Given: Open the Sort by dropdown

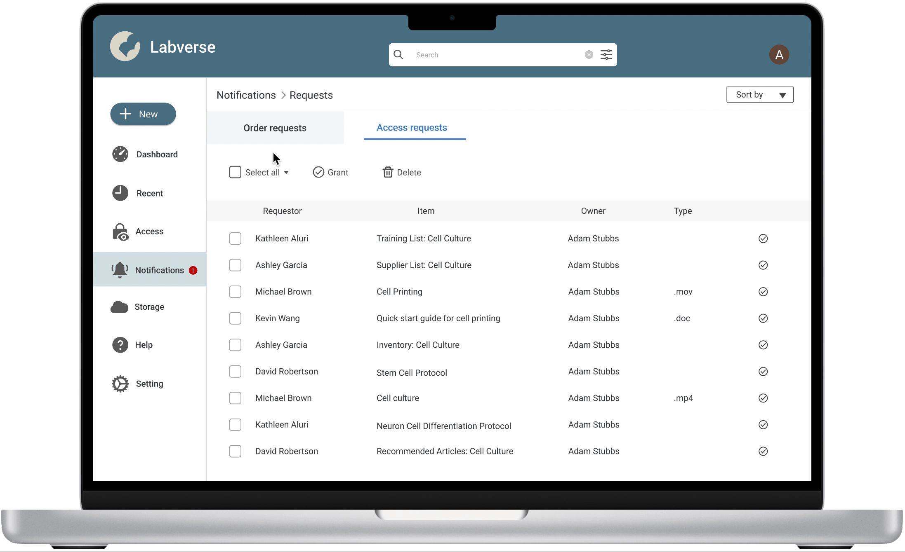Looking at the screenshot, I should (759, 95).
